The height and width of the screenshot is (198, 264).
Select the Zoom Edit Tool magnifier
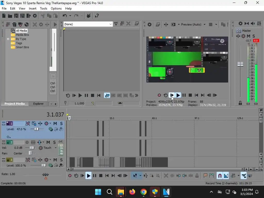coord(158,176)
